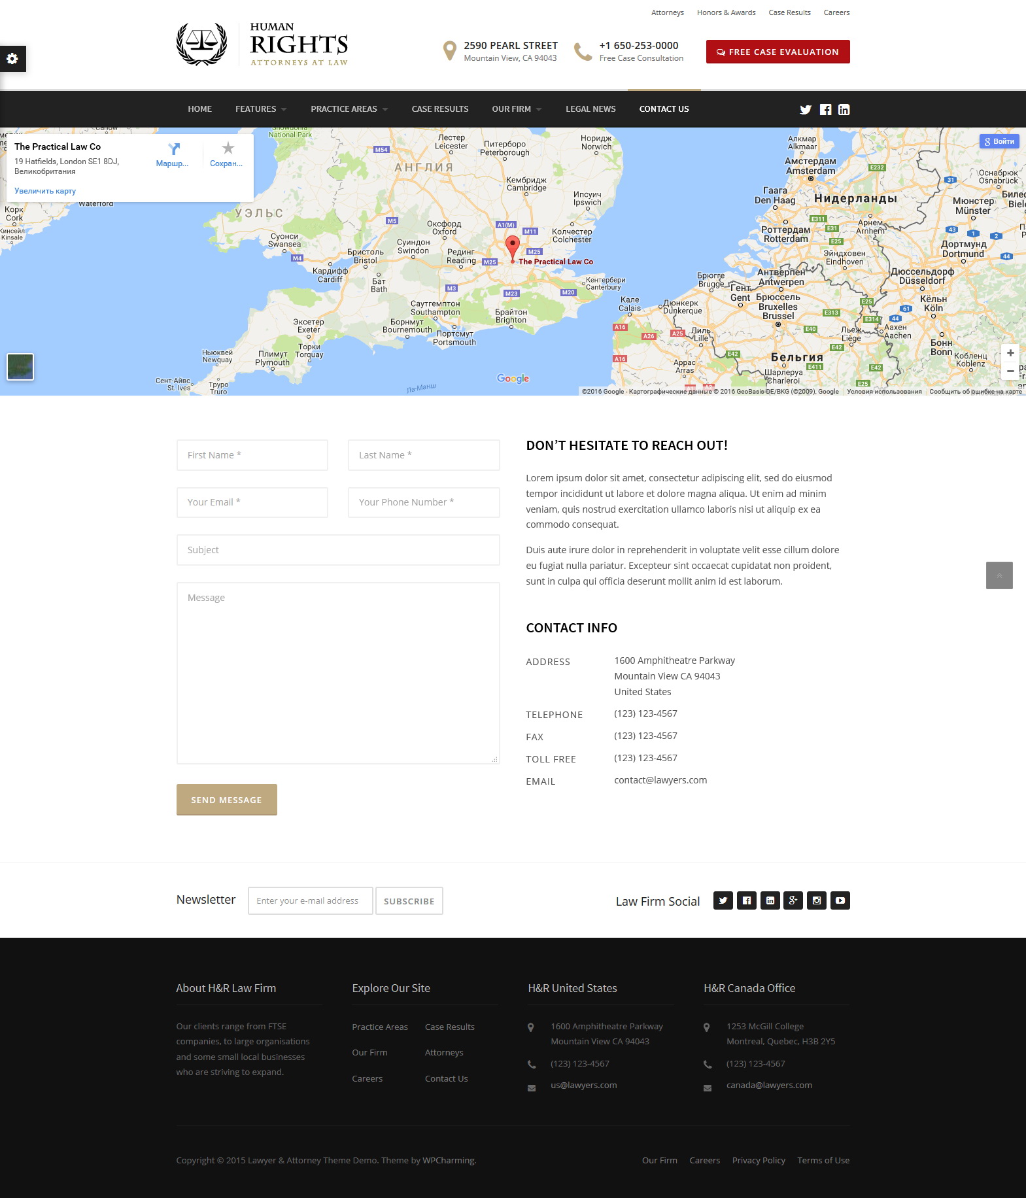
Task: Go to Home in the main menu
Action: [199, 109]
